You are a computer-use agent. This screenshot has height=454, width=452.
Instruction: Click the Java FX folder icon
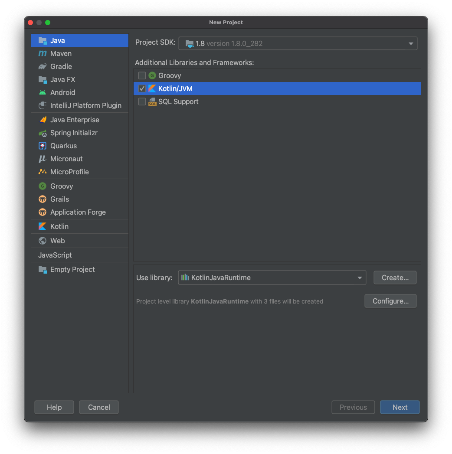point(43,80)
